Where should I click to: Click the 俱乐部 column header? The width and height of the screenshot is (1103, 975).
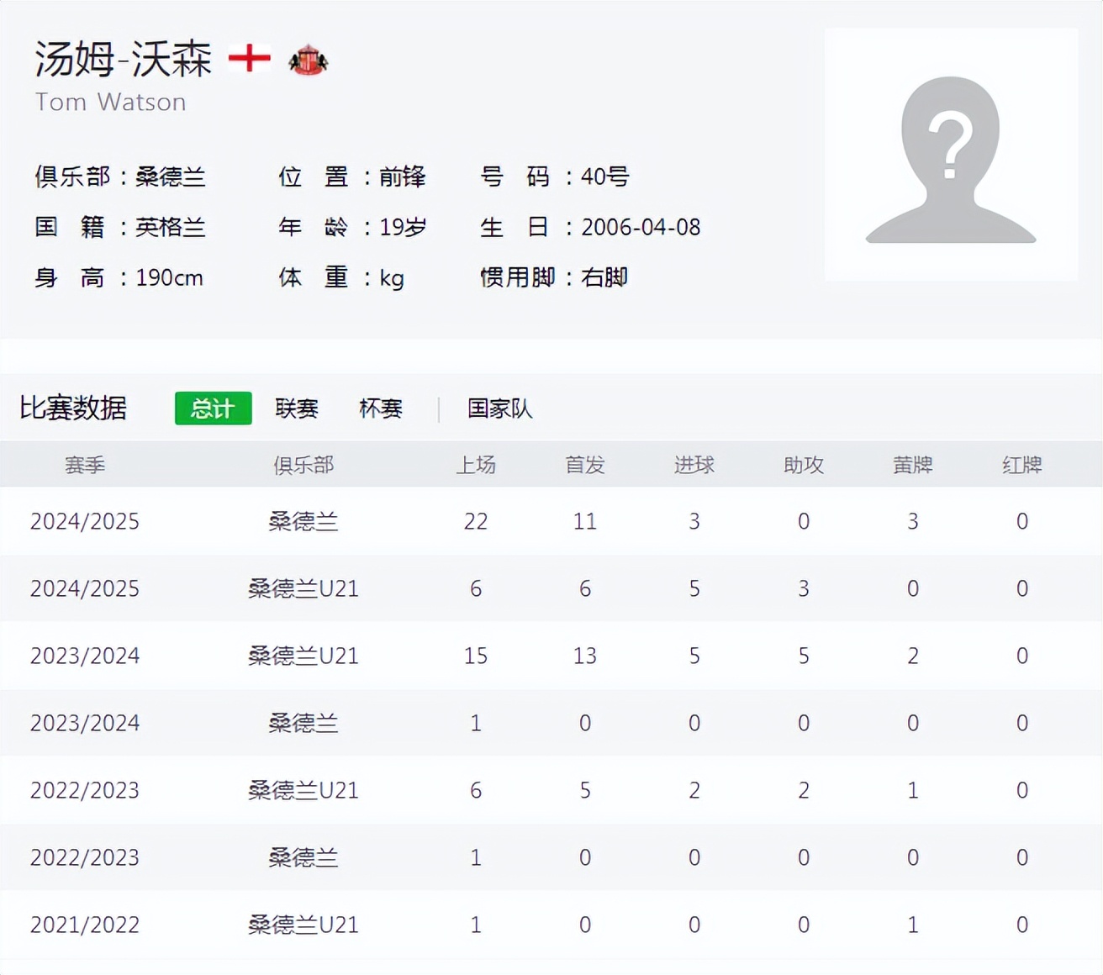tap(303, 465)
